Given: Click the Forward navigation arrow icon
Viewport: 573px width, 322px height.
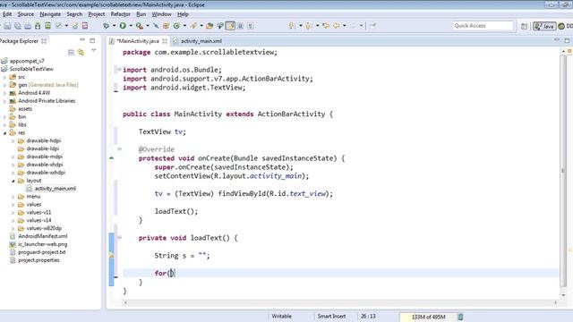Looking at the screenshot, I should click(354, 26).
